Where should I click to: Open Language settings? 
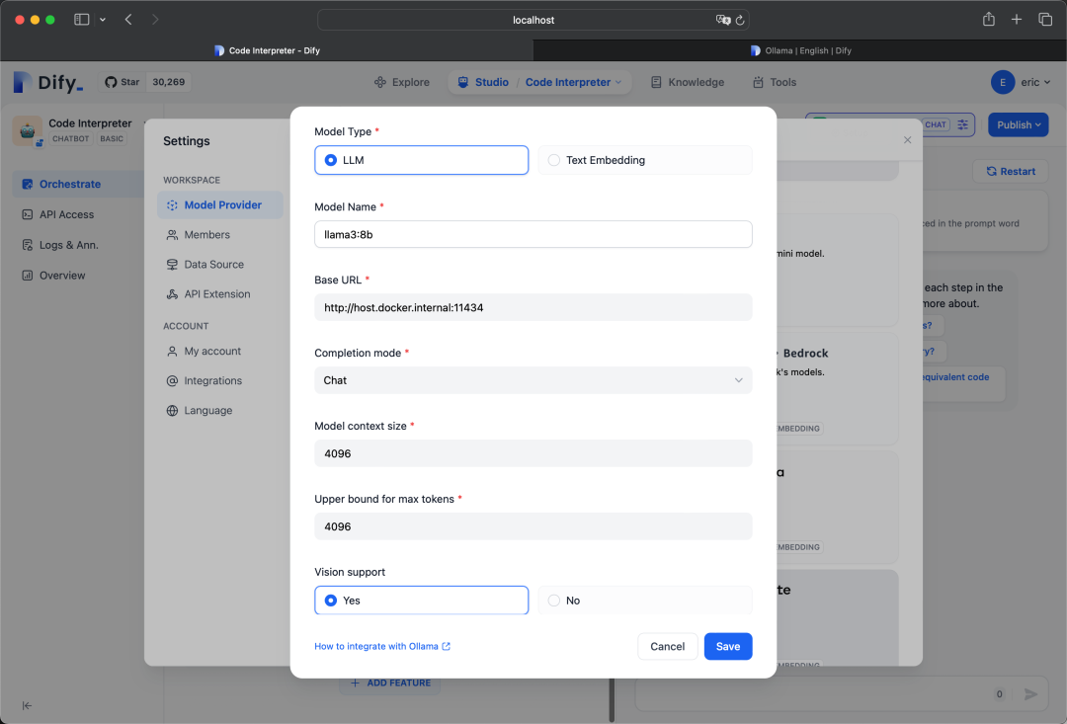click(207, 410)
